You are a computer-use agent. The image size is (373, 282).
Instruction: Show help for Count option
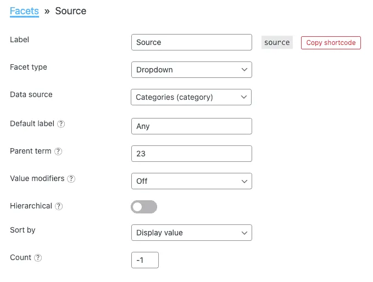[38, 258]
